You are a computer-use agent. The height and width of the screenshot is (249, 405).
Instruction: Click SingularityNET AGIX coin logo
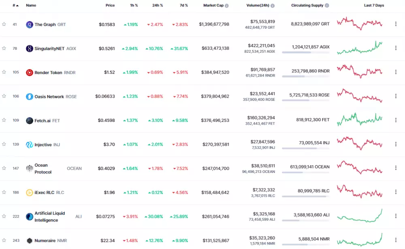[x=30, y=49]
